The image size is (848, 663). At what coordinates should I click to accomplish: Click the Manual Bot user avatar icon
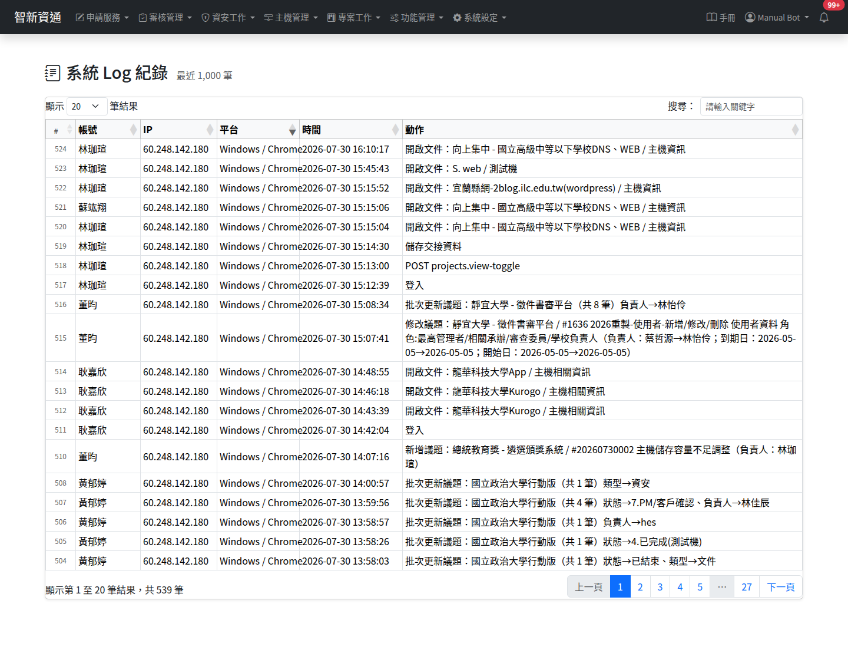point(750,18)
